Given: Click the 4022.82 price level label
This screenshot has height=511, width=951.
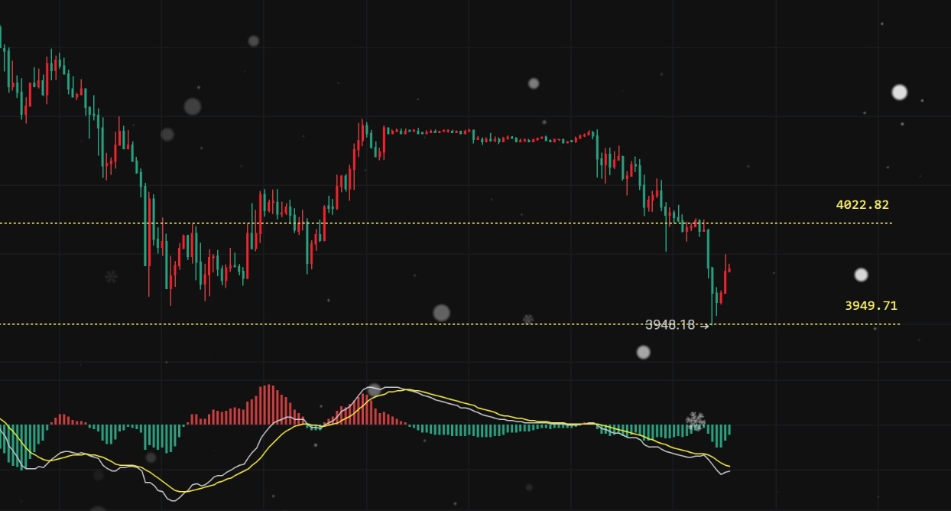Looking at the screenshot, I should point(862,205).
